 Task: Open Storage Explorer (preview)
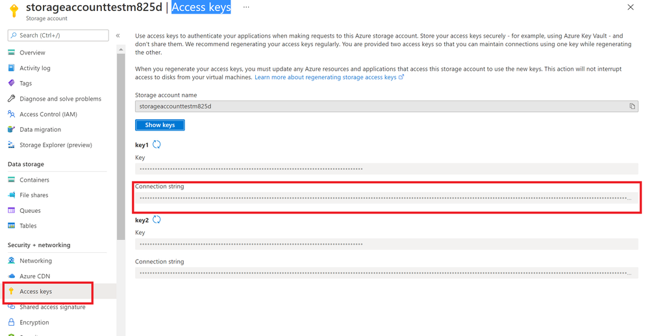coord(56,145)
